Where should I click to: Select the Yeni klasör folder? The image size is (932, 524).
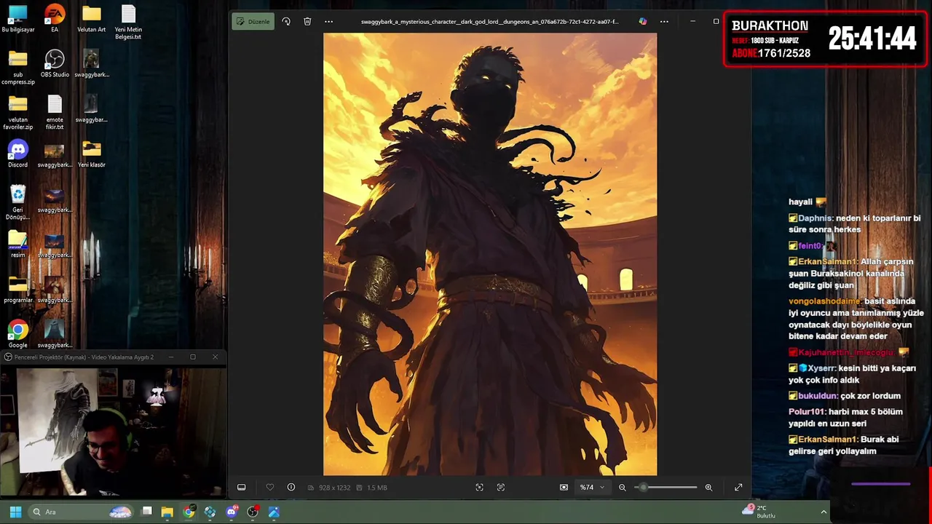pos(92,154)
